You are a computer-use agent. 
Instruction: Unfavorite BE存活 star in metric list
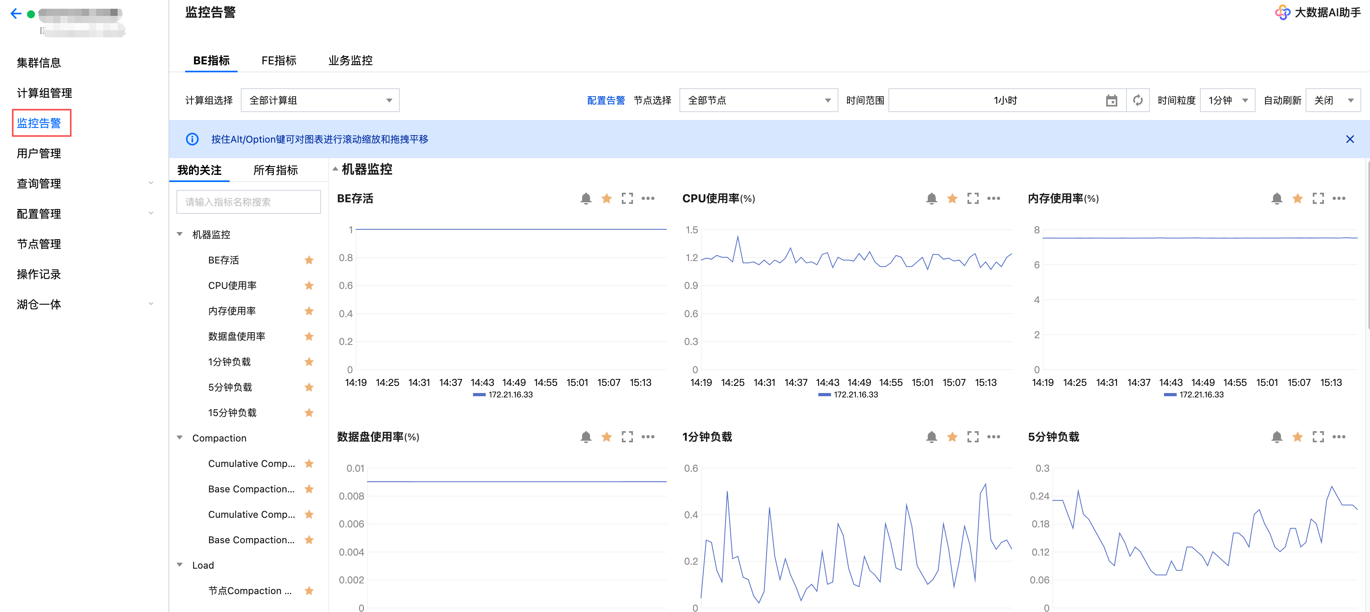pyautogui.click(x=309, y=260)
